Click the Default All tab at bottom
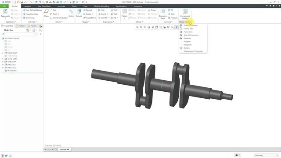Screen dimensions: 281x158 [x=65, y=149]
